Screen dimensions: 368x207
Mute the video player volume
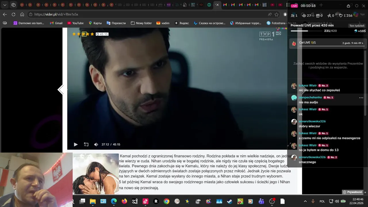click(x=96, y=145)
